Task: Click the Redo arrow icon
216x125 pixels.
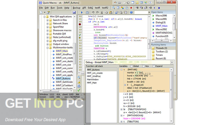Action: (x=97, y=12)
